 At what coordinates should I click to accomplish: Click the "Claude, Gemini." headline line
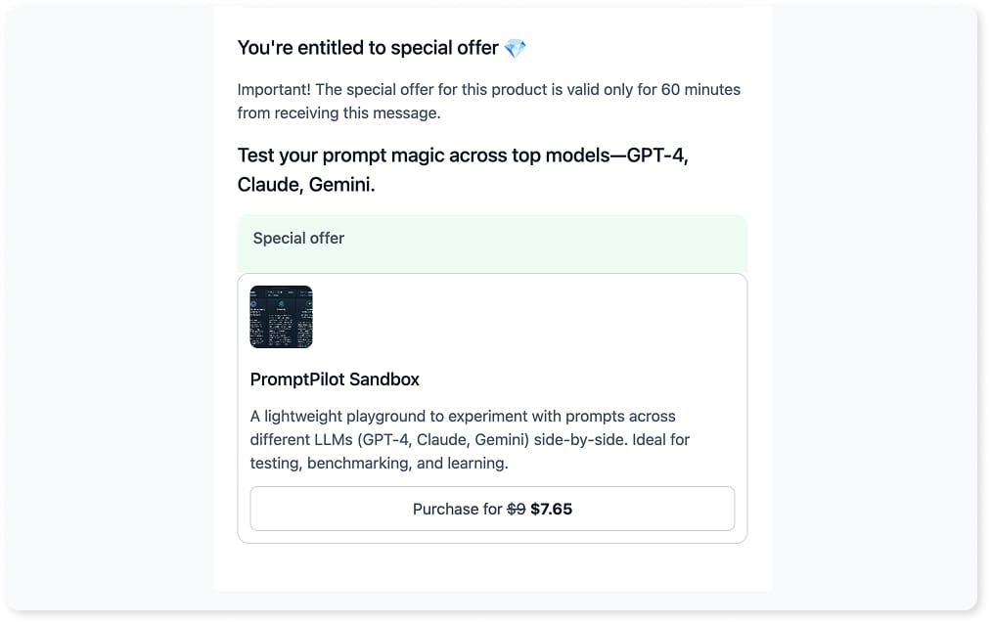306,185
